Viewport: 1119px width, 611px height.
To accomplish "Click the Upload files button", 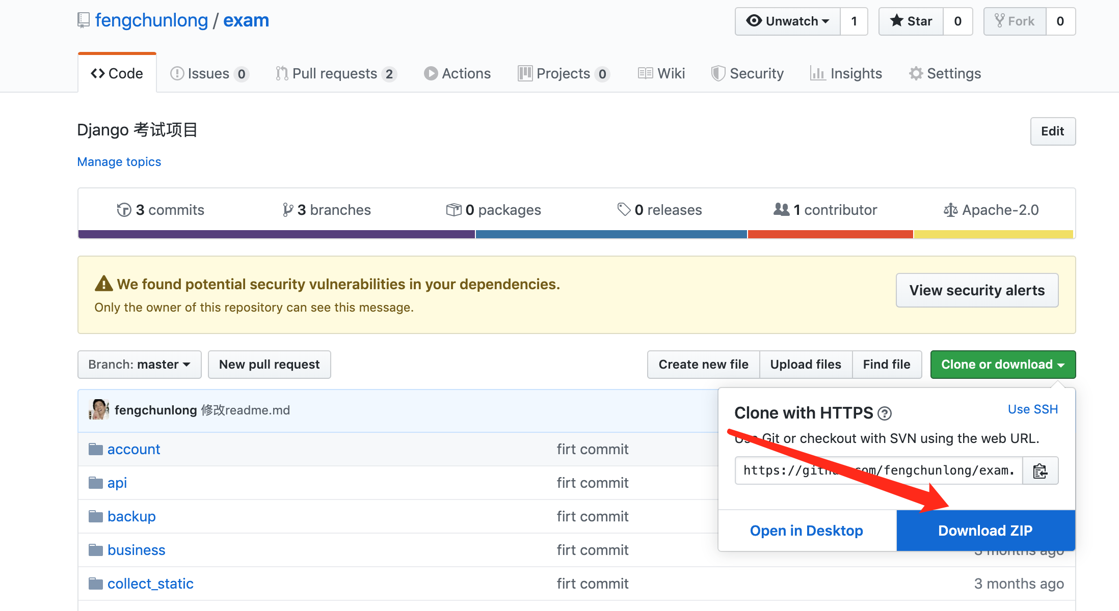I will pos(806,365).
